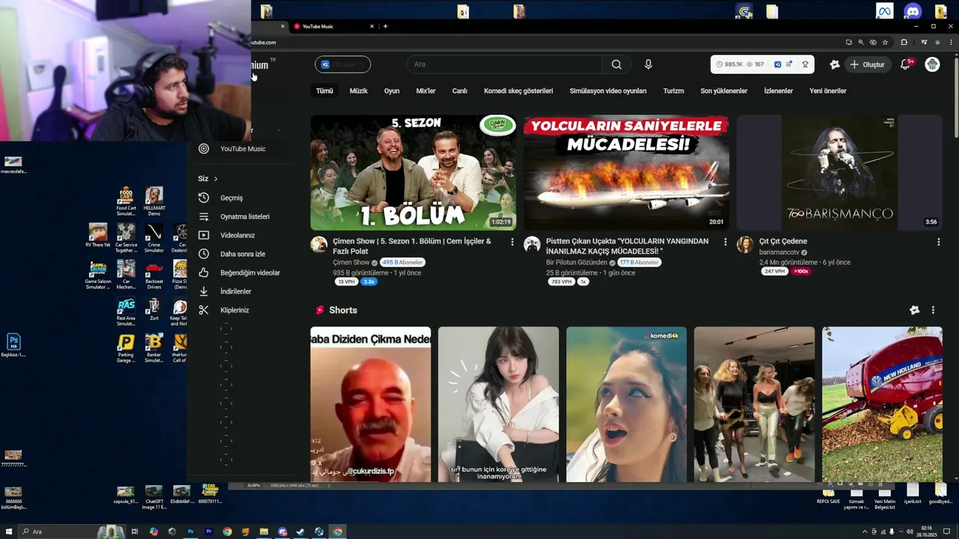Open the notifications bell
Screen dimensions: 959x539
pos(905,64)
